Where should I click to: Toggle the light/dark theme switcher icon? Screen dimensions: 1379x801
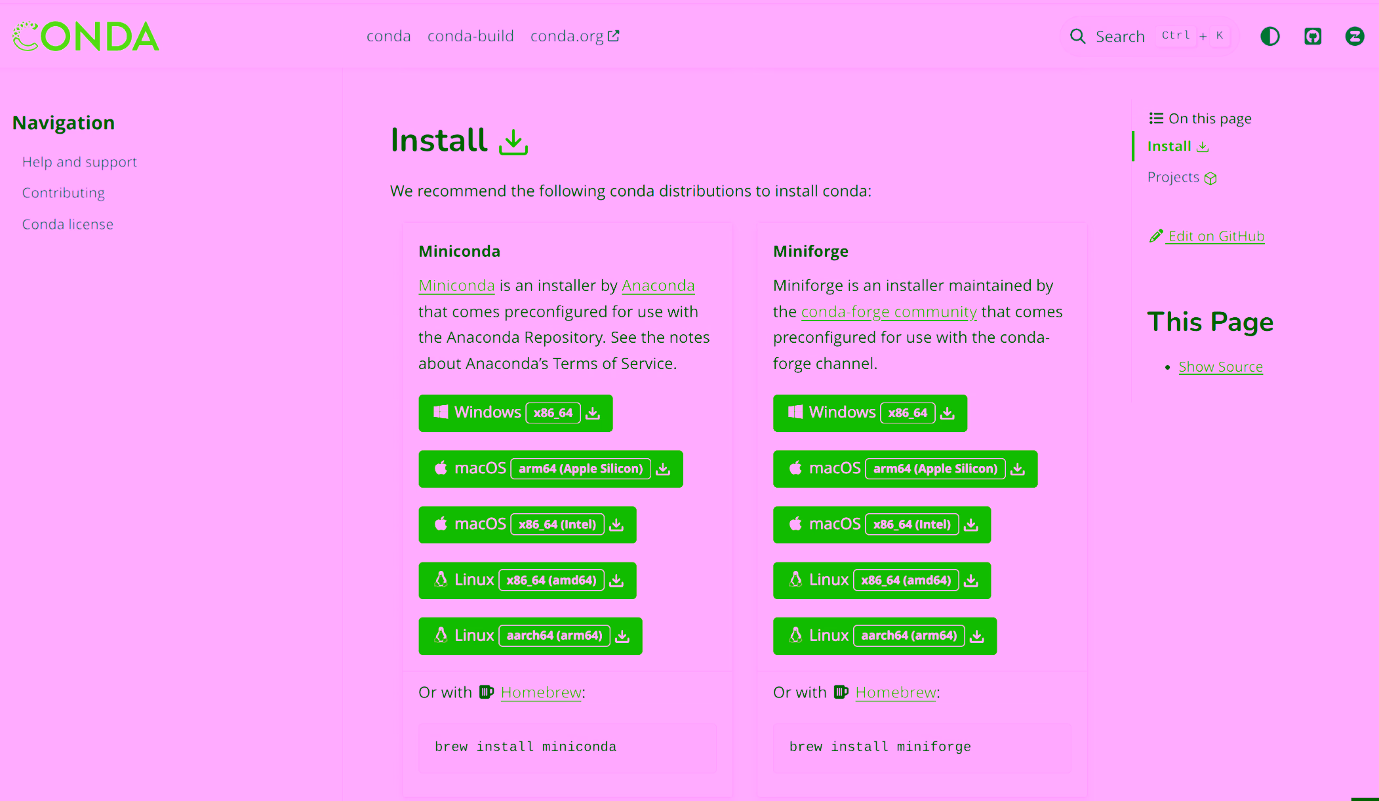point(1270,37)
